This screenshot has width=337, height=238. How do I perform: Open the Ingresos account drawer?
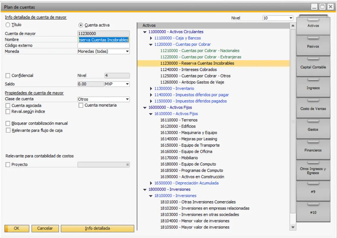(x=314, y=88)
